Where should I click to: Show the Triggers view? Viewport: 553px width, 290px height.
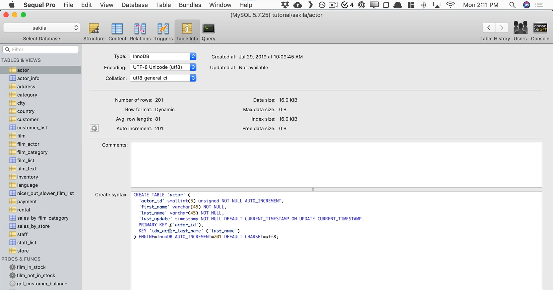pos(163,32)
